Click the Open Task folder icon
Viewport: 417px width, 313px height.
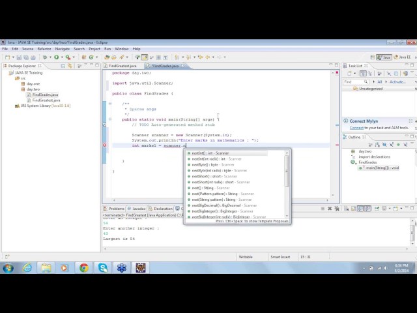pos(114,57)
